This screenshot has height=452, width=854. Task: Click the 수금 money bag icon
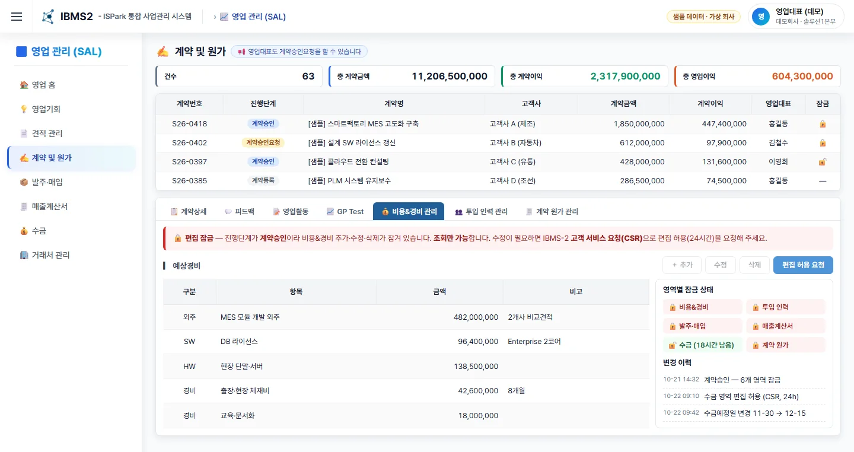coord(24,231)
